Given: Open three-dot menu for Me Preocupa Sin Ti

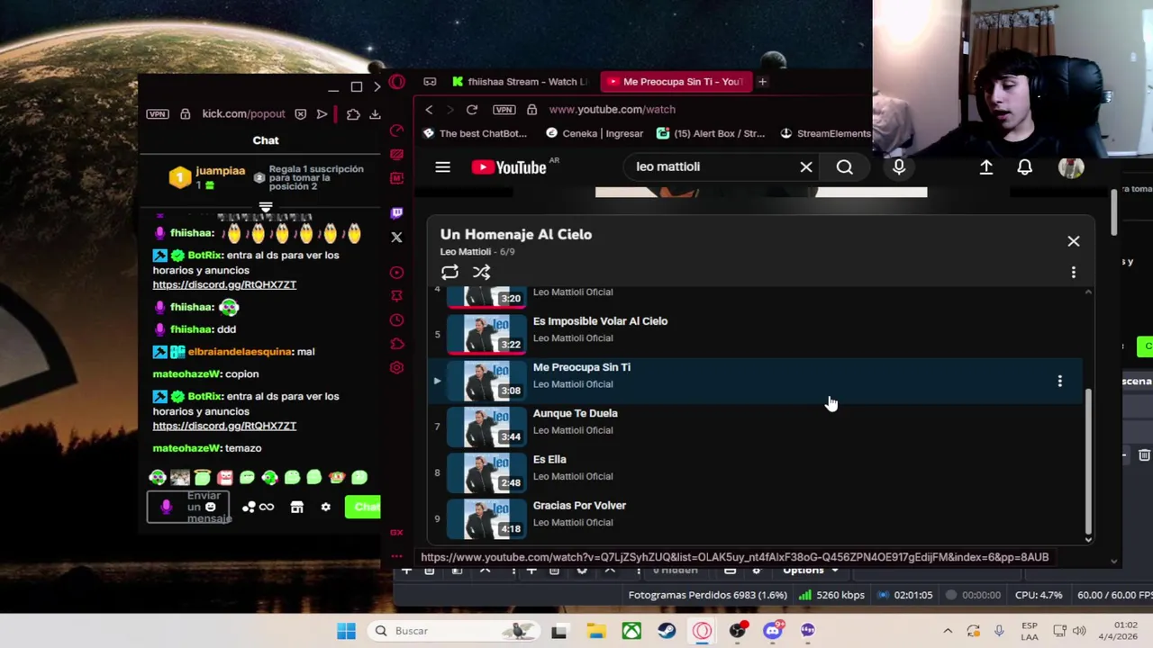Looking at the screenshot, I should point(1059,382).
